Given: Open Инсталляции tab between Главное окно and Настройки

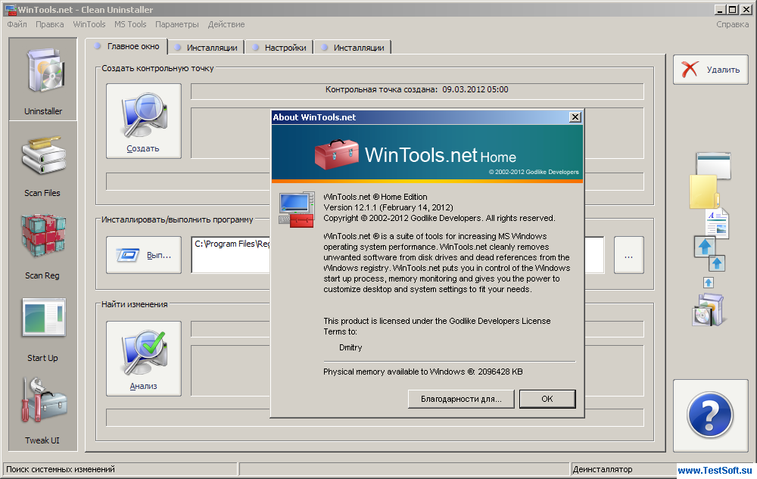Looking at the screenshot, I should point(206,47).
